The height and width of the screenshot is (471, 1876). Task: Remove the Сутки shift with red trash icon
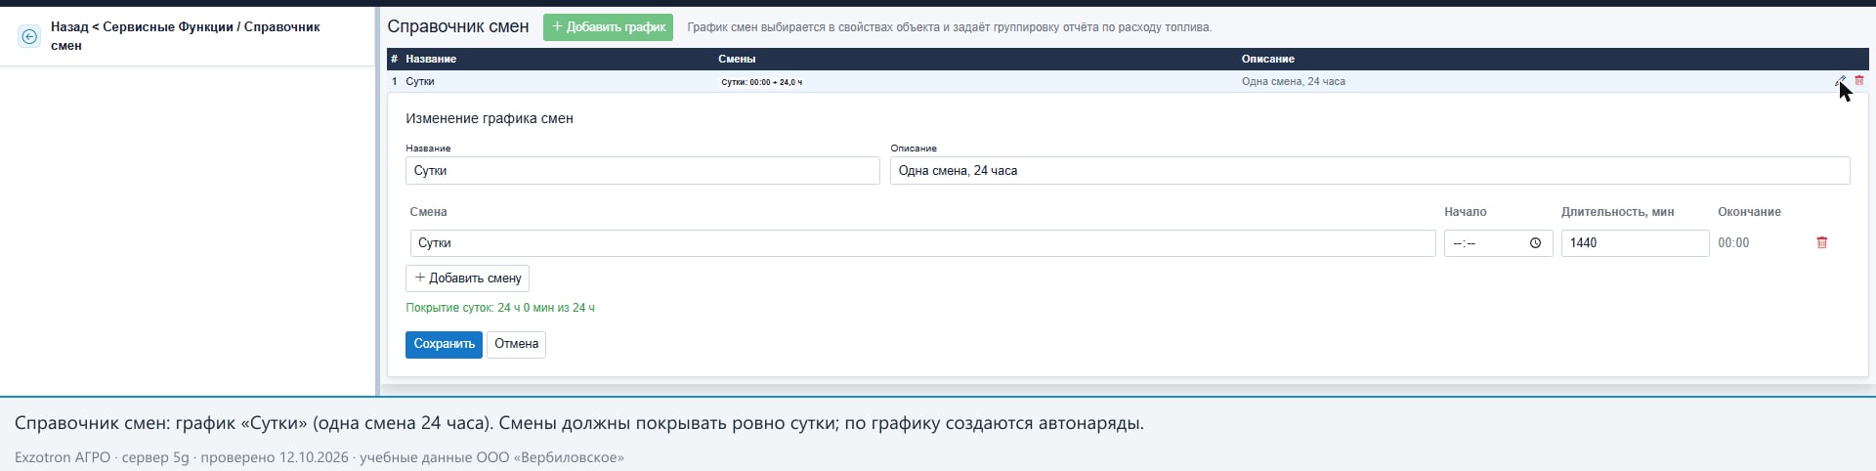coord(1821,242)
